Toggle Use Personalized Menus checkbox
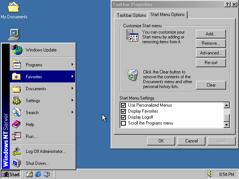Image resolution: width=239 pixels, height=179 pixels. point(123,105)
